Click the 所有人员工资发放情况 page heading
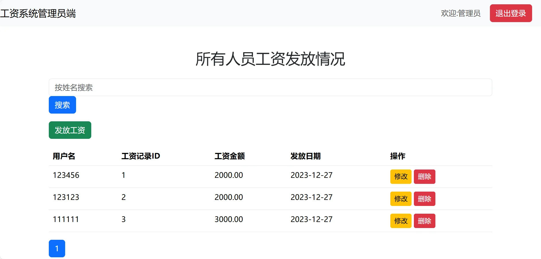The height and width of the screenshot is (259, 541). 270,59
